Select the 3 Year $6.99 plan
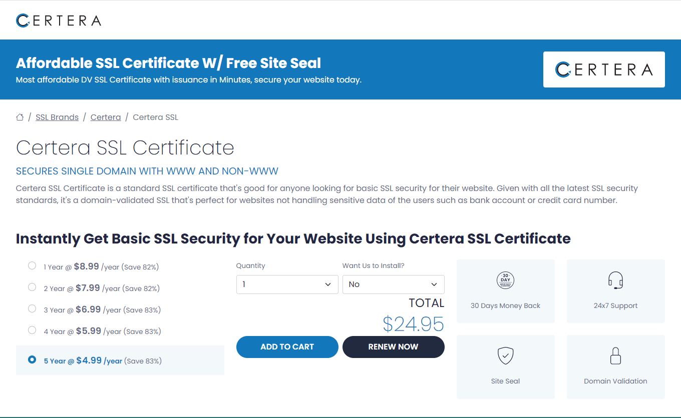The width and height of the screenshot is (681, 418). point(32,308)
